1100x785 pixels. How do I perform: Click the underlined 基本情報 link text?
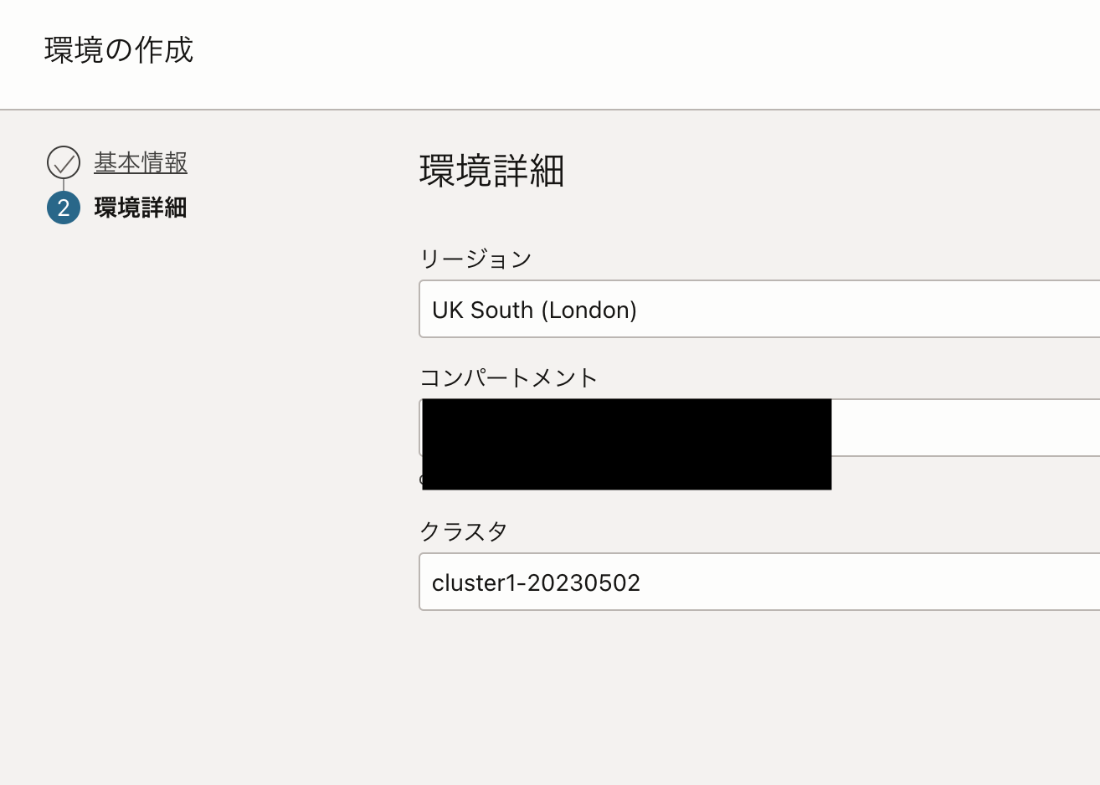(x=139, y=163)
